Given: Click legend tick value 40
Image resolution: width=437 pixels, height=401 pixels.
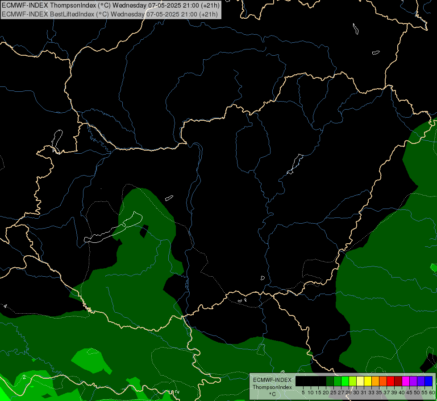Looking at the screenshot, I should tap(402, 393).
